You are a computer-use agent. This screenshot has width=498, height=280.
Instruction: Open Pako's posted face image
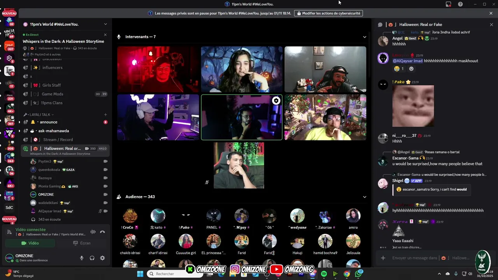[x=413, y=106]
